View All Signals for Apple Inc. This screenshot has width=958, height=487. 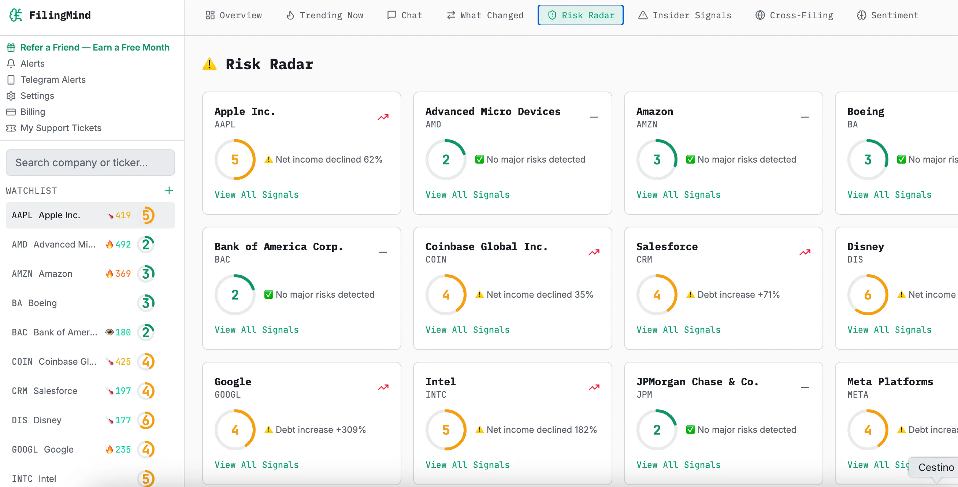coord(256,194)
